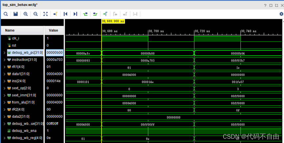The image size is (284, 143).
Task: Click waveform segment 0000101
Action: (83, 82)
